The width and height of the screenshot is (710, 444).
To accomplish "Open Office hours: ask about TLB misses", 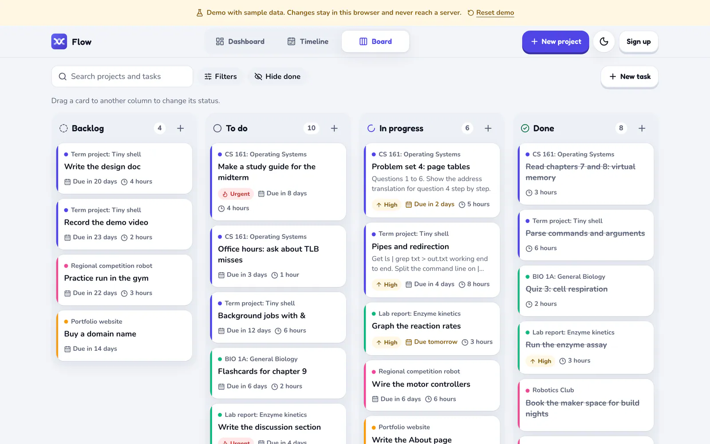I will pyautogui.click(x=278, y=256).
